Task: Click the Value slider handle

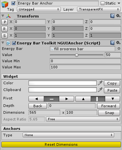Action: 77,55
